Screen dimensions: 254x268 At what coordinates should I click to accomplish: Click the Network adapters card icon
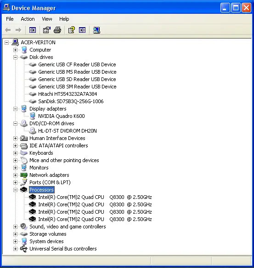coord(24,175)
